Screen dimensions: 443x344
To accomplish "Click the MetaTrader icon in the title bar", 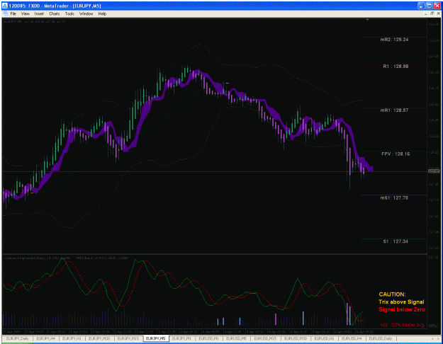I will point(5,6).
